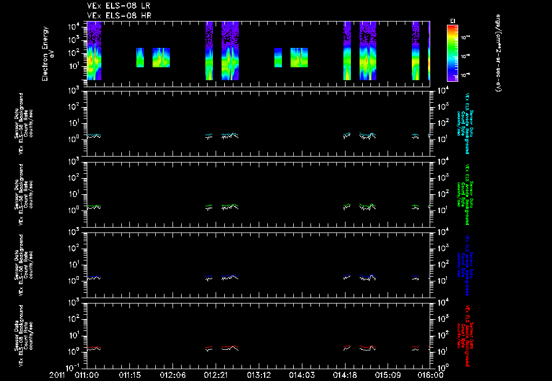Click the left 'ELS-08 Background Count Rate' label of the cyan panel

24,123
